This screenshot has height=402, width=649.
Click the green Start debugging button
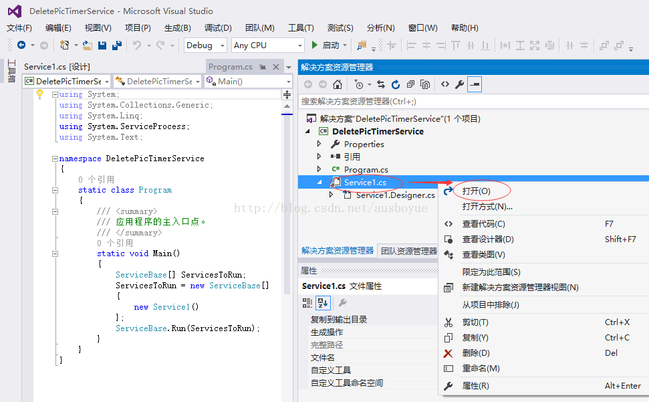coord(315,45)
